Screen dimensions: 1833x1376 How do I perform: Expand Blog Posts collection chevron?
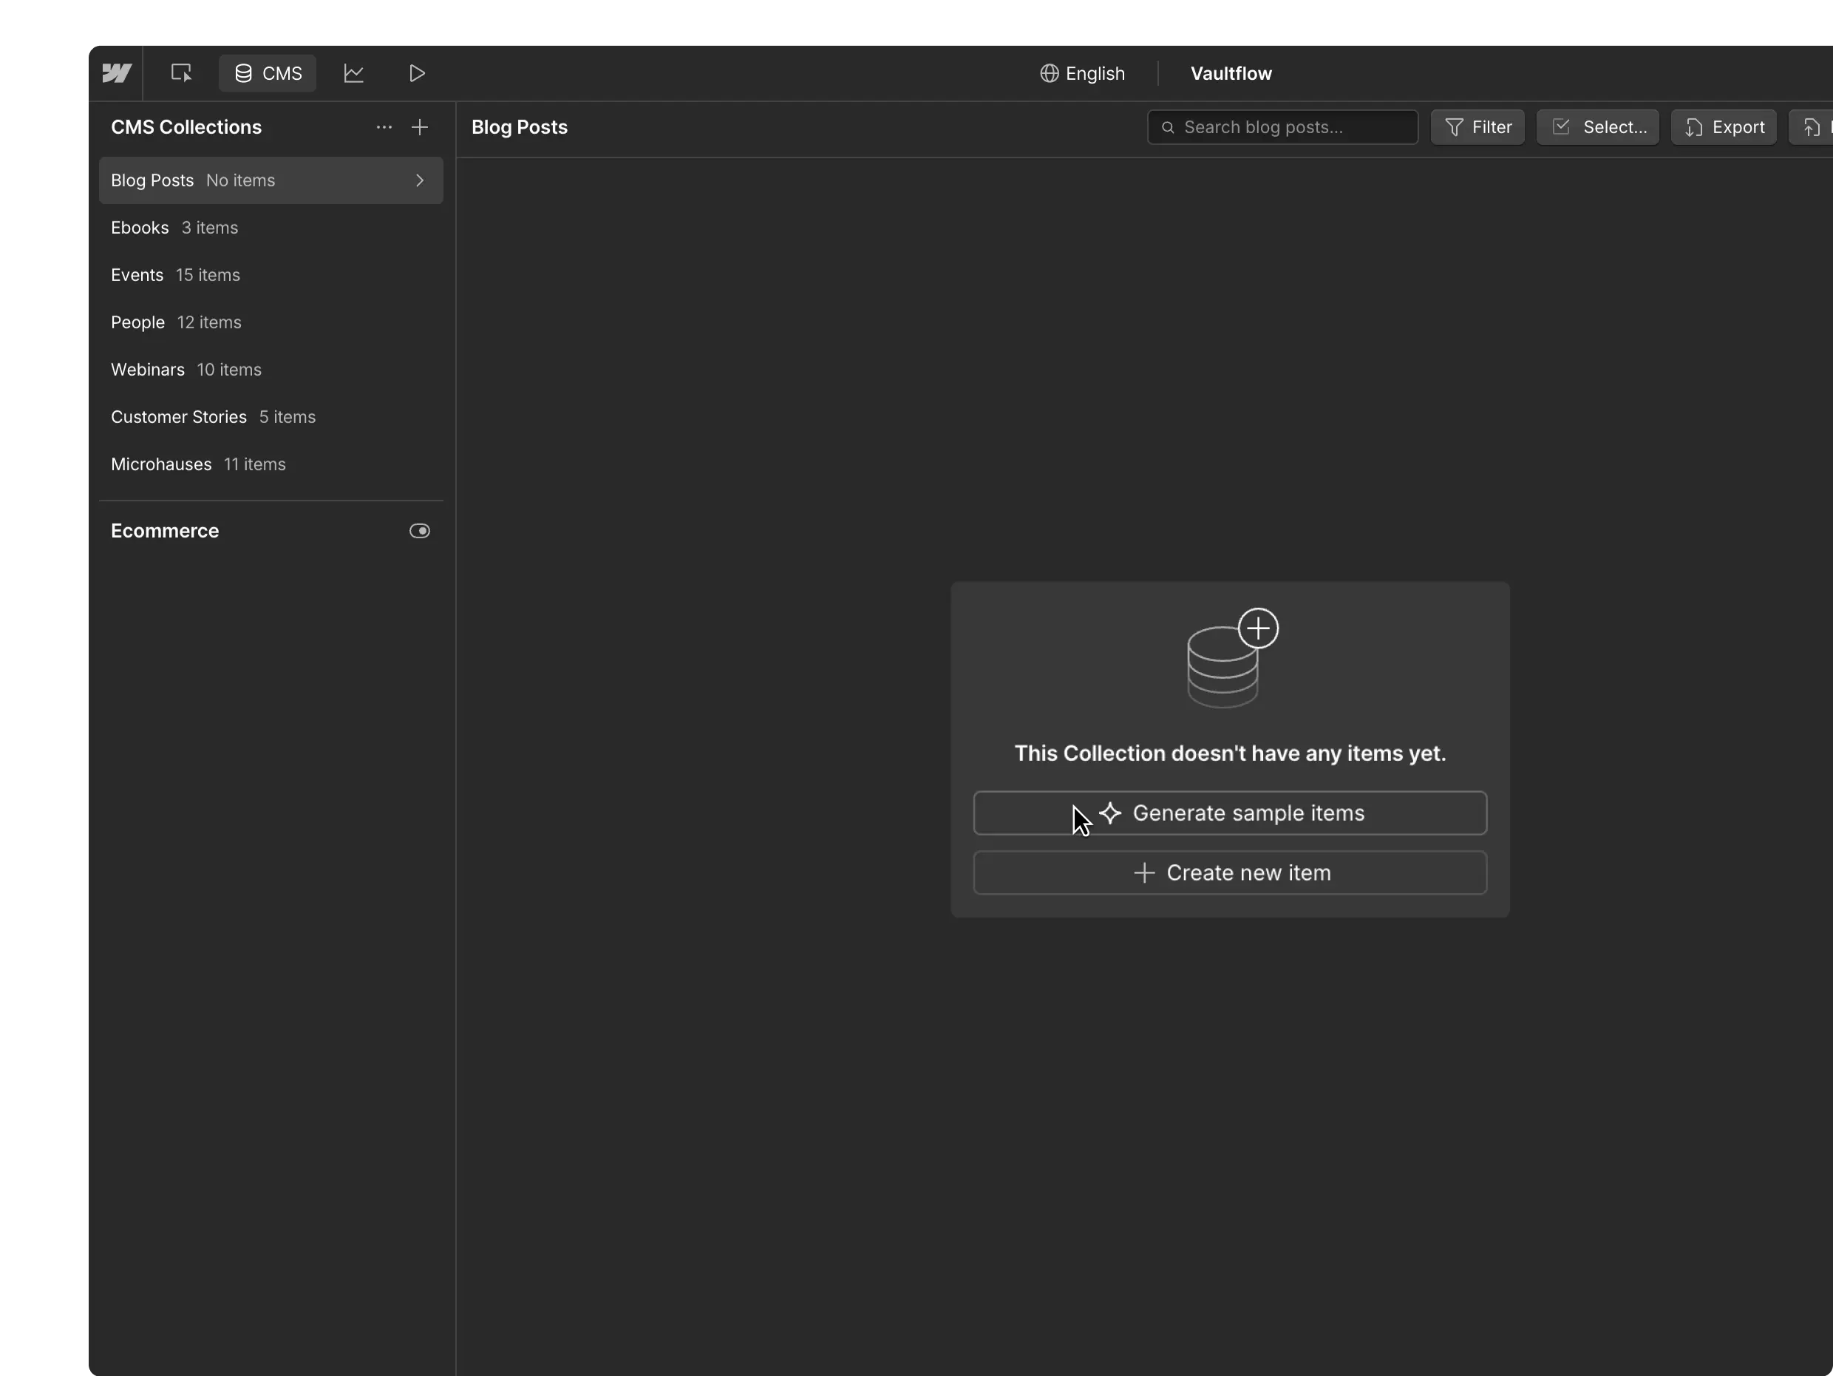point(419,180)
